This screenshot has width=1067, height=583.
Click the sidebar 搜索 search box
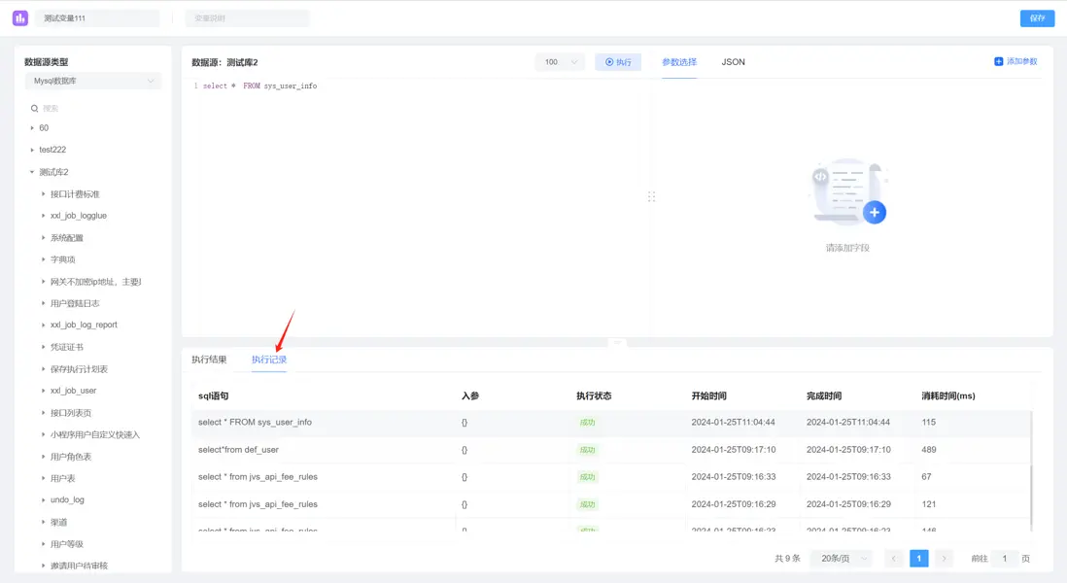93,108
